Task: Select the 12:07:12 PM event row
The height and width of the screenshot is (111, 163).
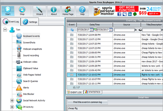Action: click(115, 39)
